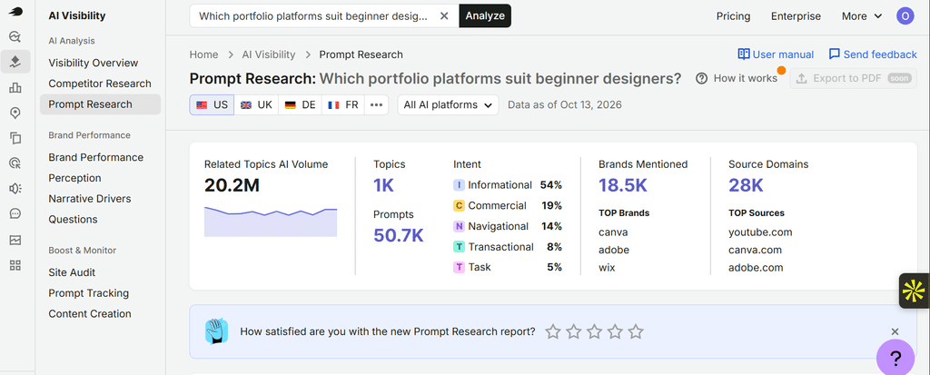Open Site Audit in sidebar

[72, 272]
